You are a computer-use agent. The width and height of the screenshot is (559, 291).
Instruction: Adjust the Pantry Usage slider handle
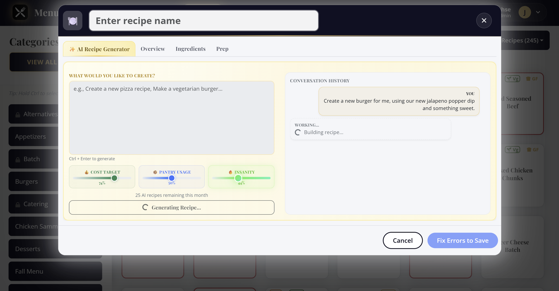tap(172, 178)
